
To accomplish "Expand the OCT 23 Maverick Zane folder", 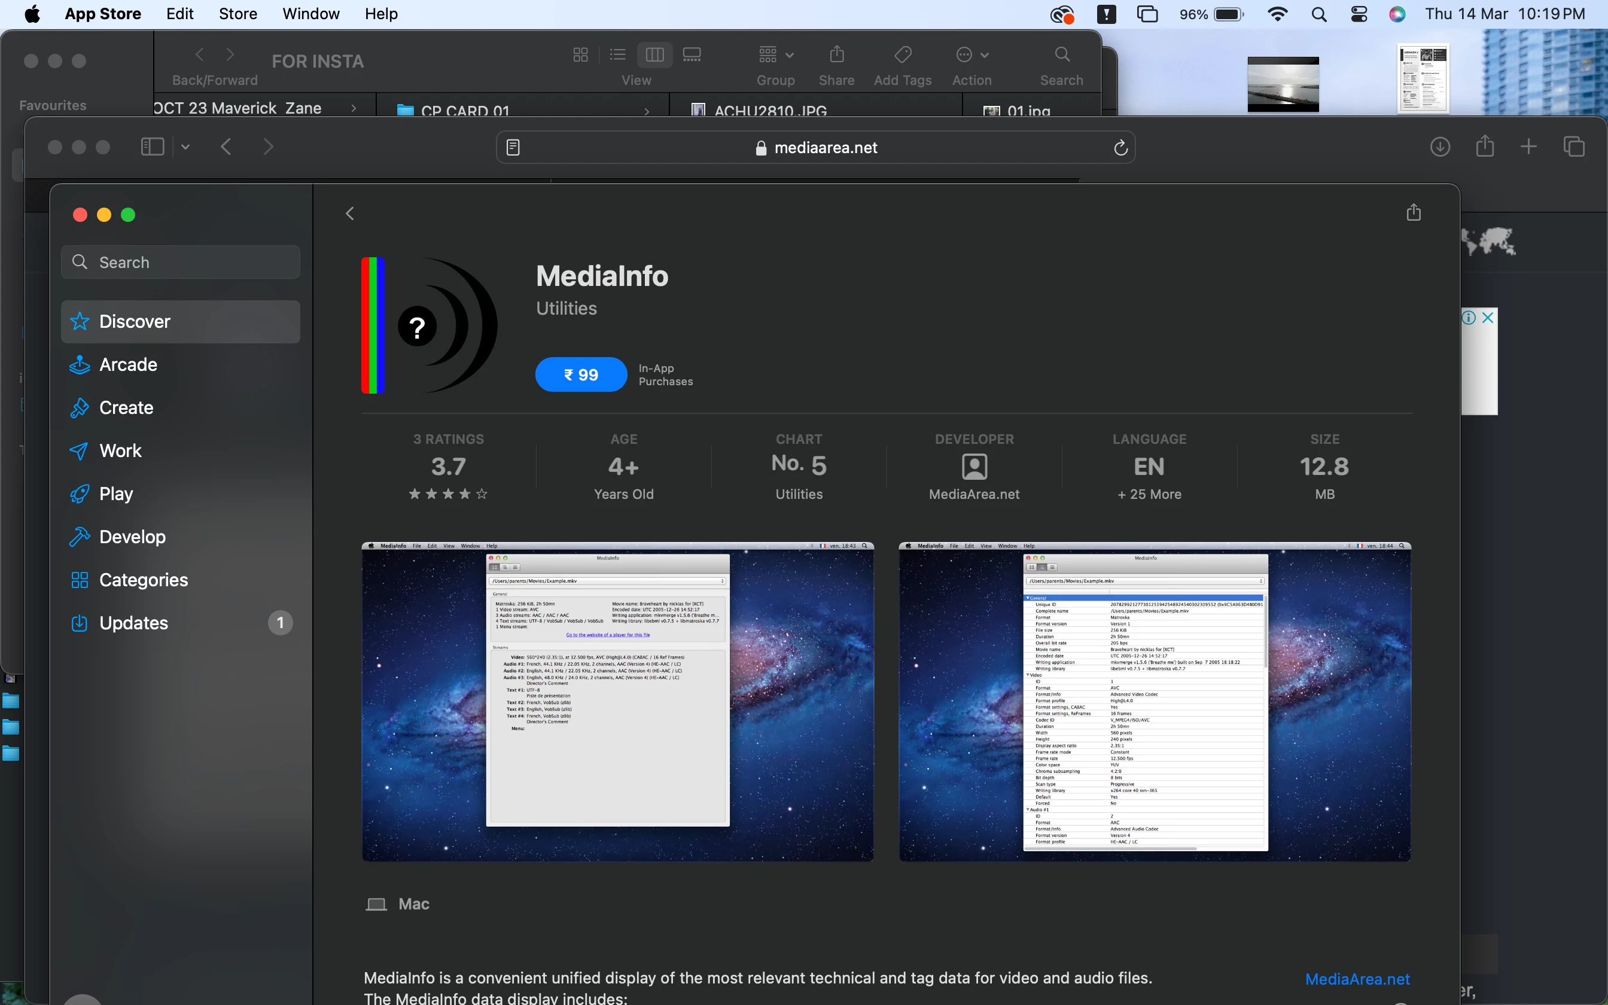I will [354, 108].
